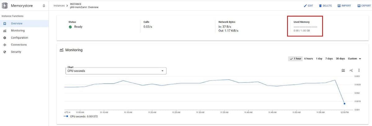Click the Instances breadcrumb link

pyautogui.click(x=59, y=6)
